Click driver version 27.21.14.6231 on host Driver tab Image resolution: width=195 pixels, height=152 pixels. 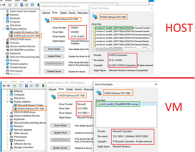click(x=78, y=37)
